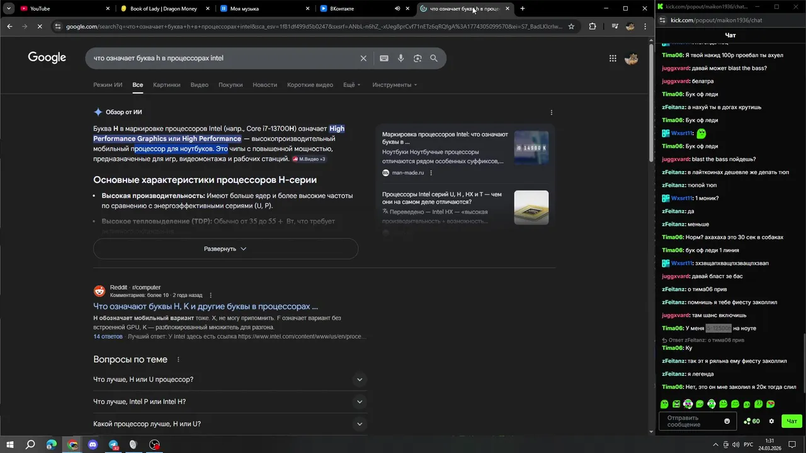Screen dimensions: 806x453
Task: Open the Chrome extensions puzzle icon
Action: [x=593, y=26]
